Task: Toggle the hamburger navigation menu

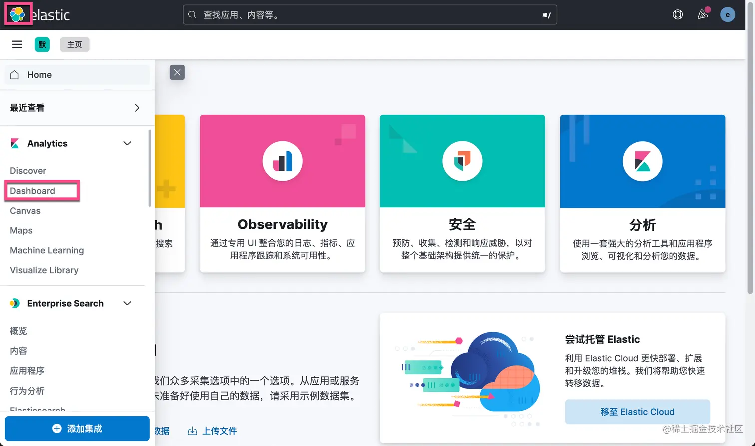Action: pos(17,44)
